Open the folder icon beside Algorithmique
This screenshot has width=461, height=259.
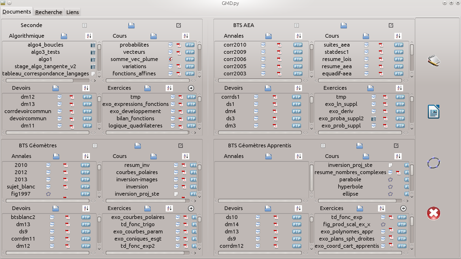coord(64,36)
